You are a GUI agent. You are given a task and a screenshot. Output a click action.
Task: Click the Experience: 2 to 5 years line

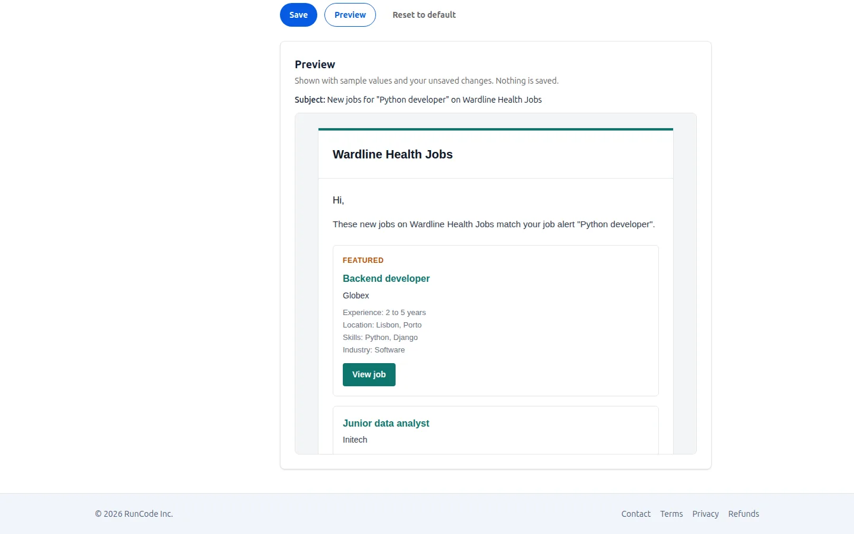(x=384, y=313)
